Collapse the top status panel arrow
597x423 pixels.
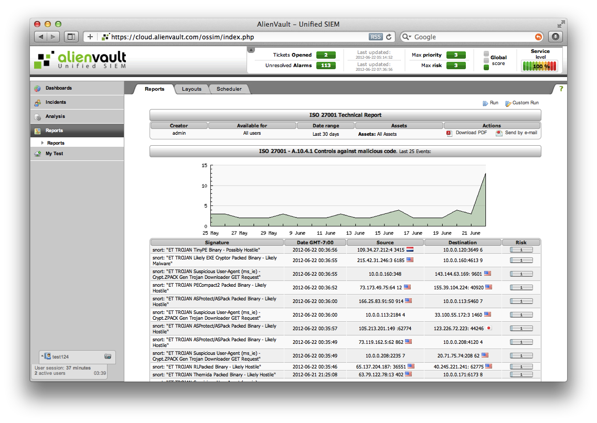(251, 50)
